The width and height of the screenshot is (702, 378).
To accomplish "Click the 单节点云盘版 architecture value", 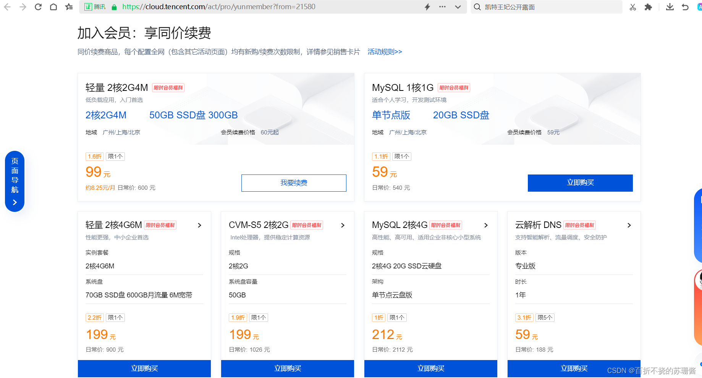I will coord(392,295).
